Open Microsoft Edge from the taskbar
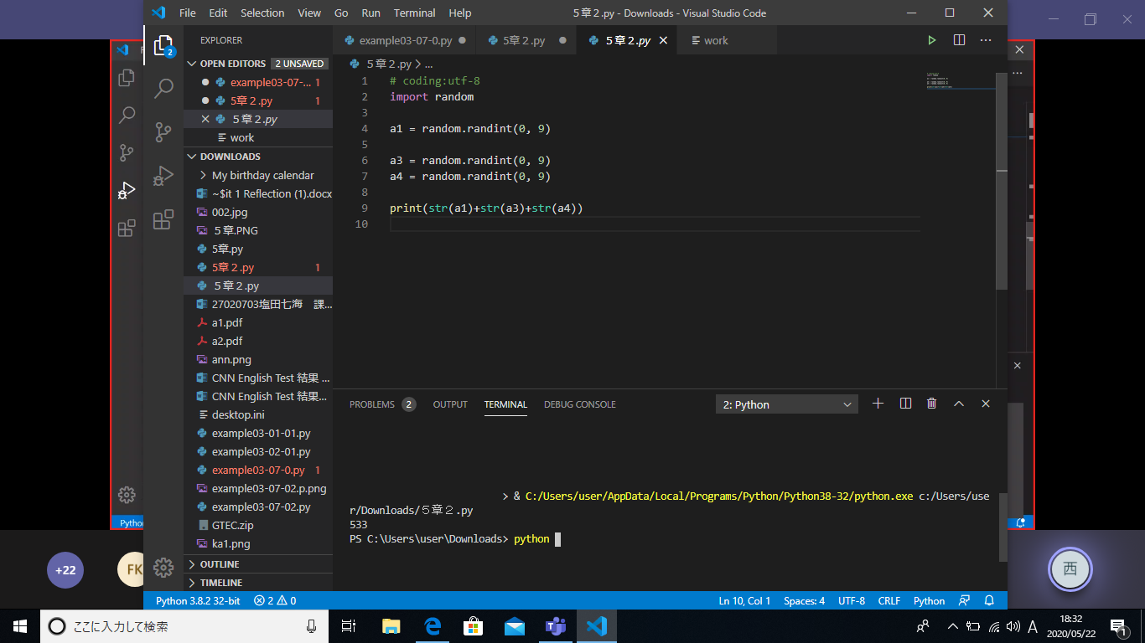Image resolution: width=1145 pixels, height=643 pixels. [x=433, y=625]
